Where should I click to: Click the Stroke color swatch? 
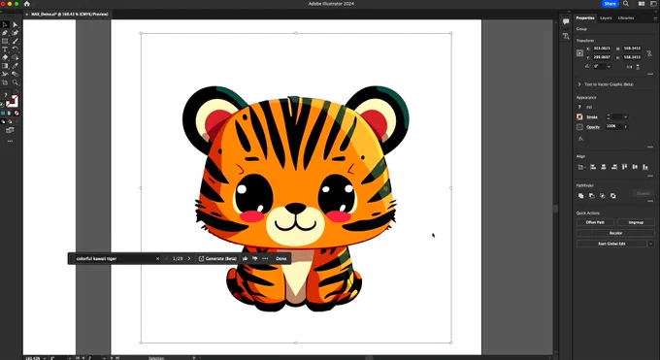point(579,117)
